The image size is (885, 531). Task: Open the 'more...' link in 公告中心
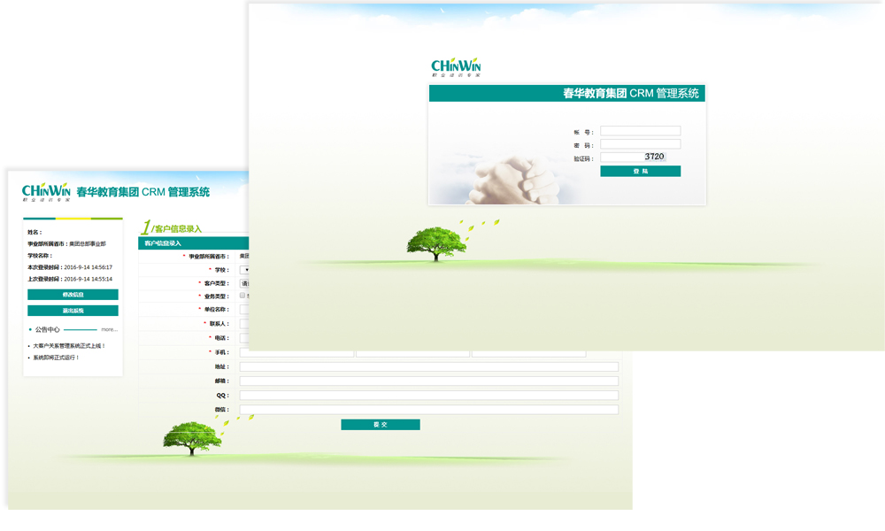click(x=109, y=329)
